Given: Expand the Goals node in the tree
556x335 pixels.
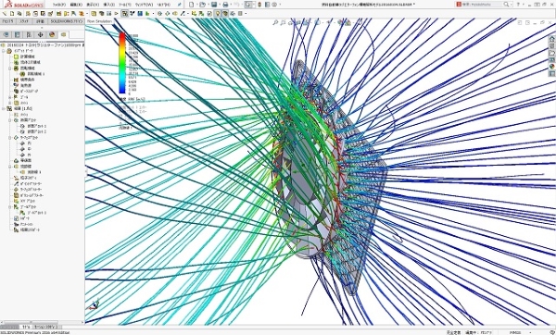Looking at the screenshot, I should coord(10,97).
